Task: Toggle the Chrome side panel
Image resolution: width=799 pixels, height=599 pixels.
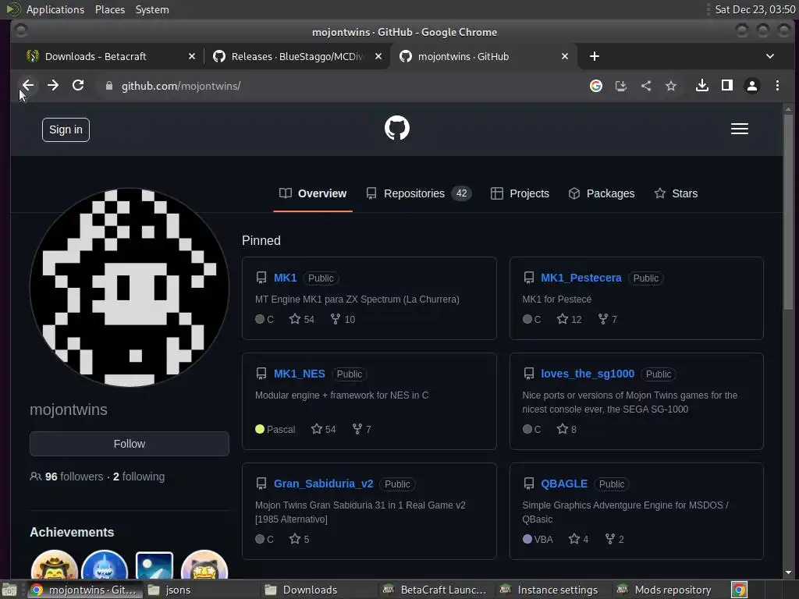Action: point(727,86)
